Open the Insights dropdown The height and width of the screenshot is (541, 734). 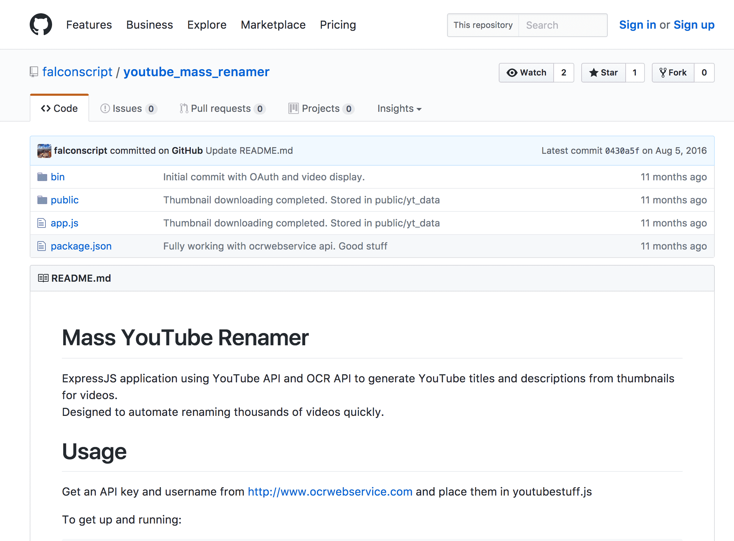(x=400, y=108)
